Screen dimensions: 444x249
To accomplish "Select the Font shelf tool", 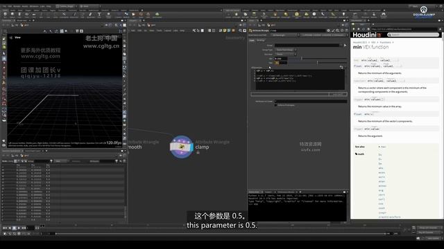I will [x=99, y=15].
